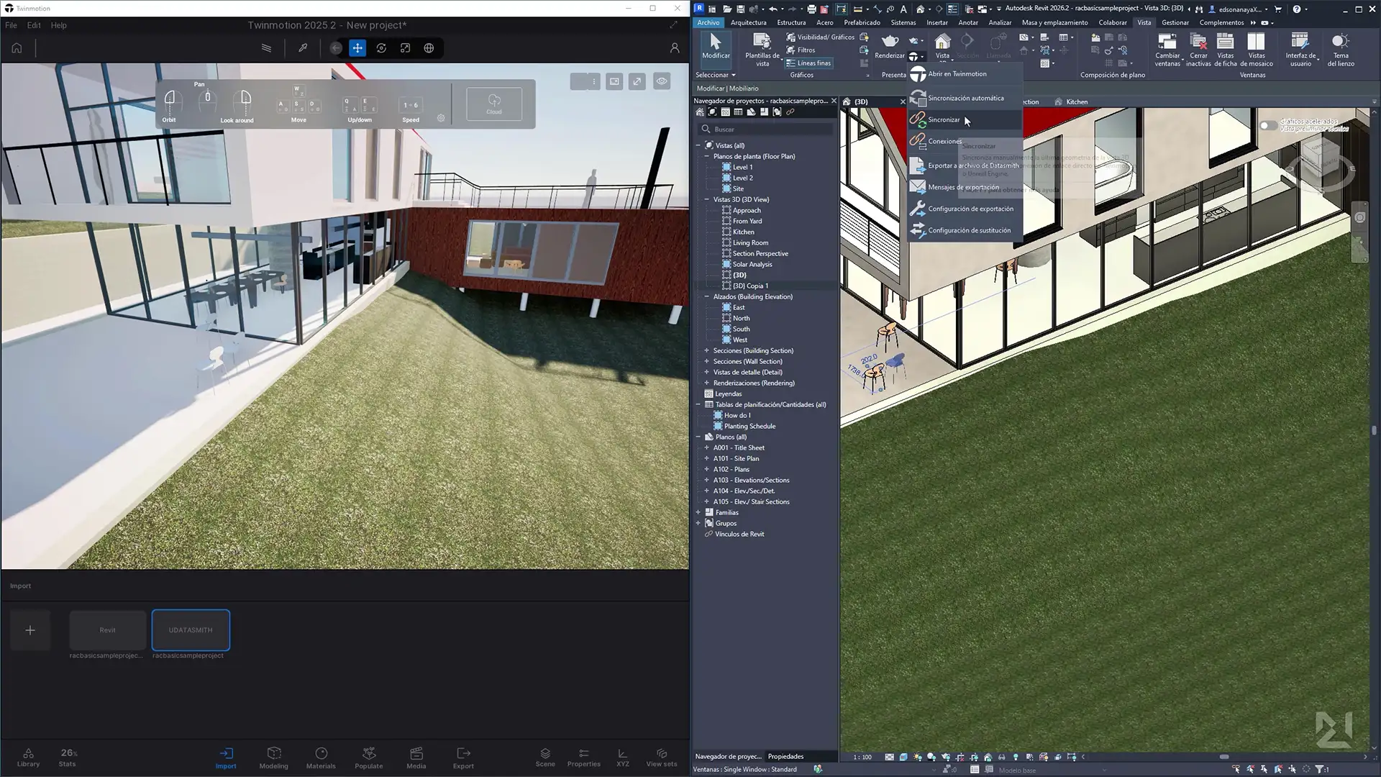This screenshot has width=1381, height=777.
Task: Open the Populate panel in Twinmotion
Action: tap(368, 758)
